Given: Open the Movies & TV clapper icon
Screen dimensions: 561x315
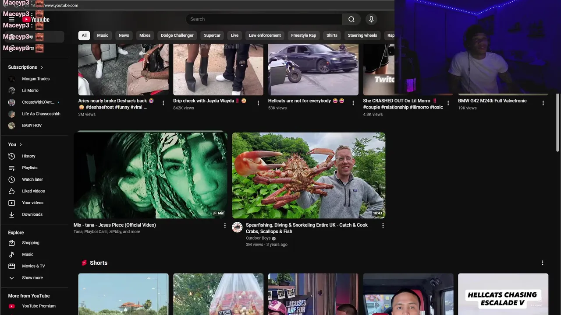Looking at the screenshot, I should coord(12,266).
